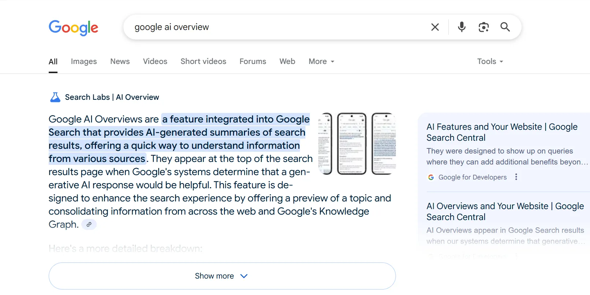This screenshot has width=590, height=295.
Task: Click the highlighted 'a feature integrated into Google' text
Action: 236,119
